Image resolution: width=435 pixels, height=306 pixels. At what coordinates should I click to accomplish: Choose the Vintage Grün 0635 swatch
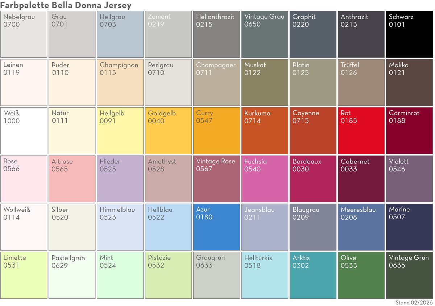pyautogui.click(x=410, y=275)
